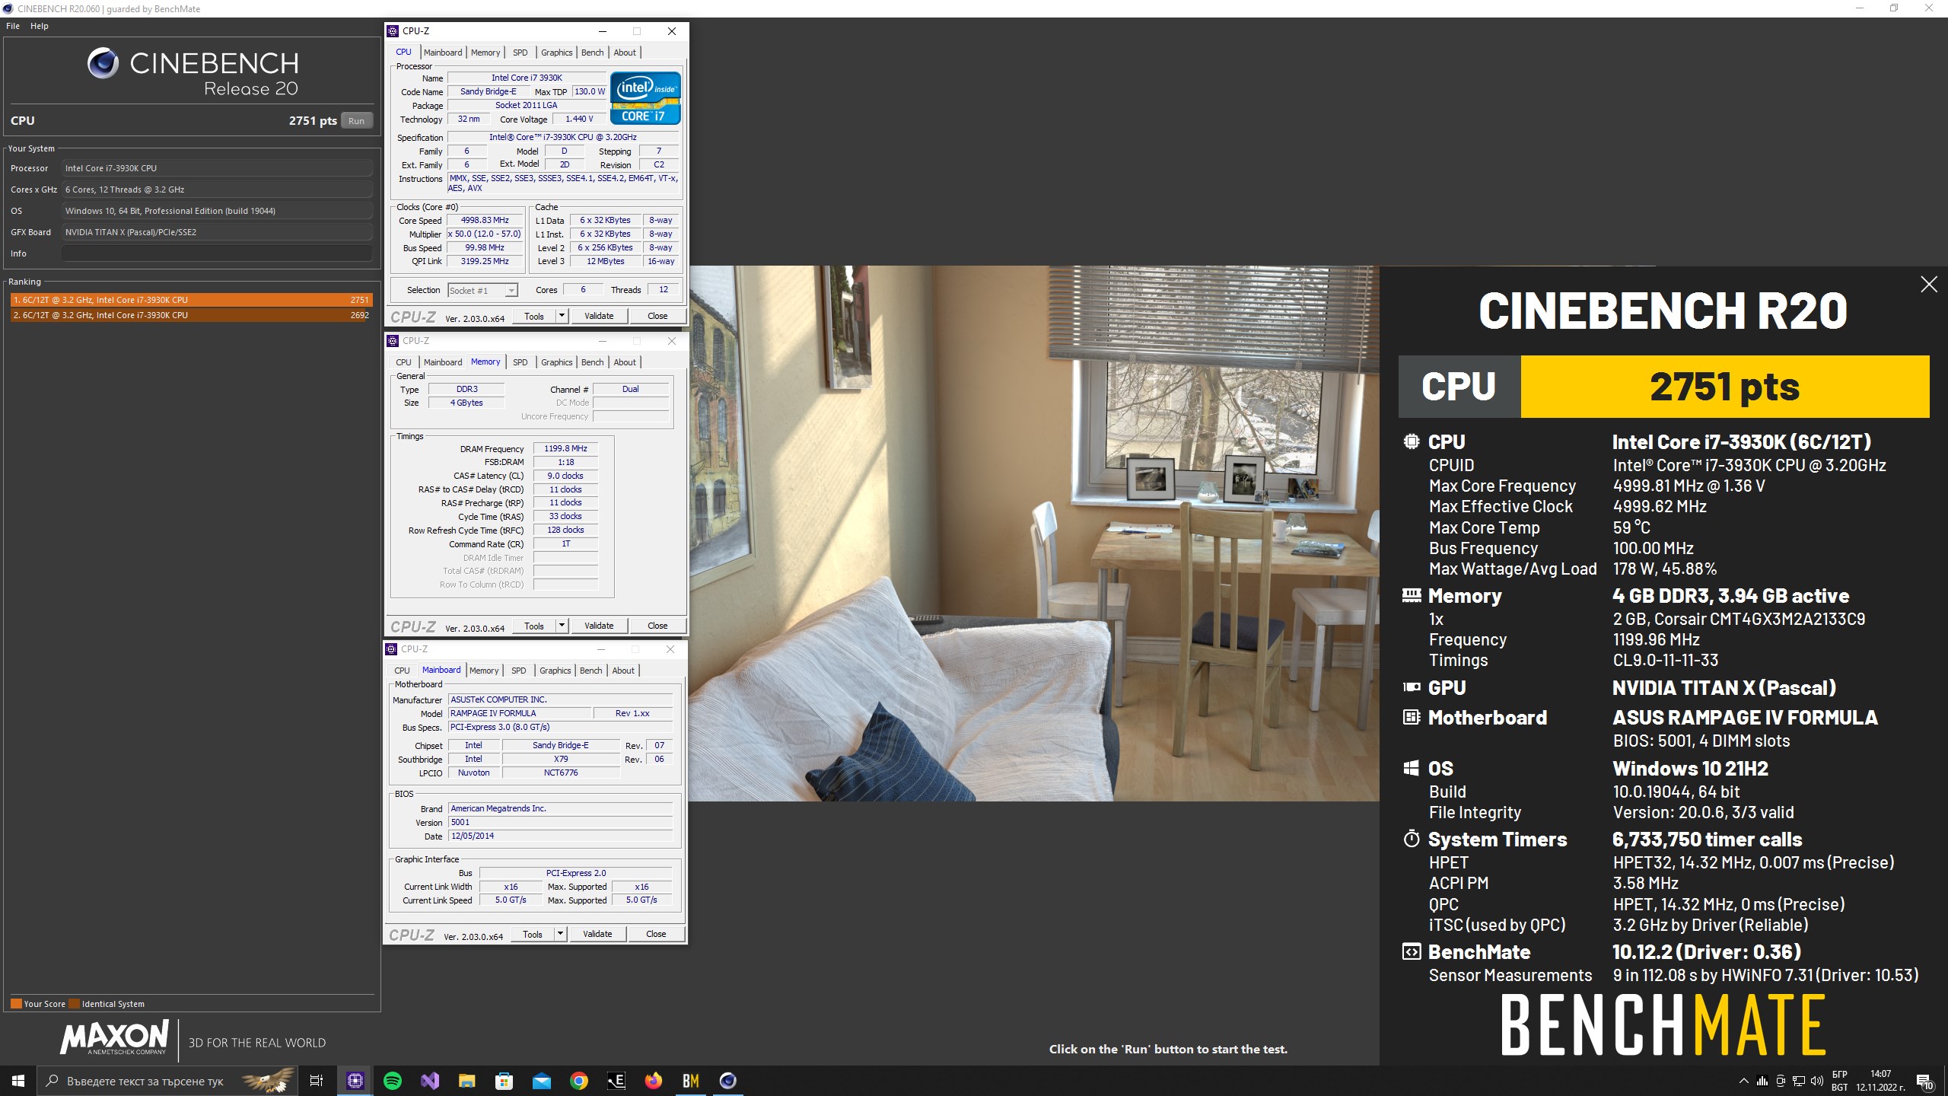Screen dimensions: 1948x1096
Task: Open Firefox from the taskbar
Action: point(653,1081)
